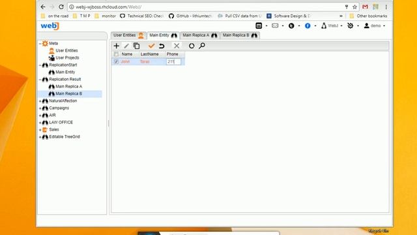Collapse the ReplicationStart tree node
The width and height of the screenshot is (417, 235).
coord(40,65)
